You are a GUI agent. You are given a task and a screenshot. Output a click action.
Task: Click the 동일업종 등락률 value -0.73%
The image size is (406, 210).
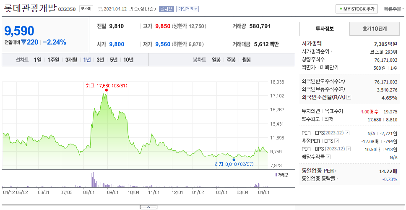click(x=390, y=179)
